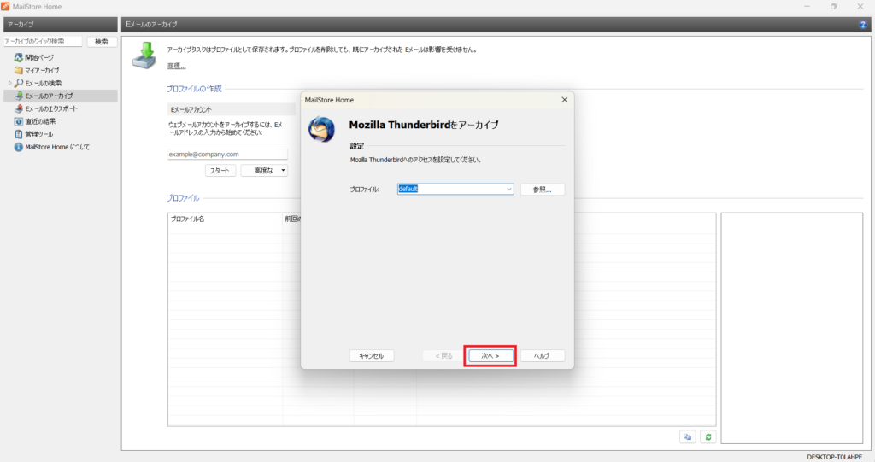Open マイアーカイブ in the sidebar

[x=42, y=70]
